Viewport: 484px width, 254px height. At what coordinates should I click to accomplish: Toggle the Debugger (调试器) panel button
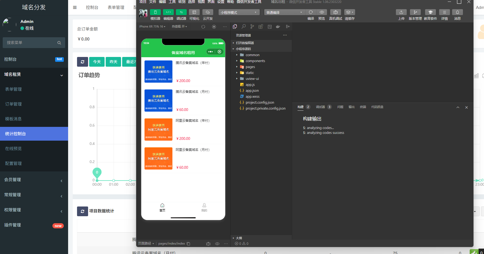[181, 12]
